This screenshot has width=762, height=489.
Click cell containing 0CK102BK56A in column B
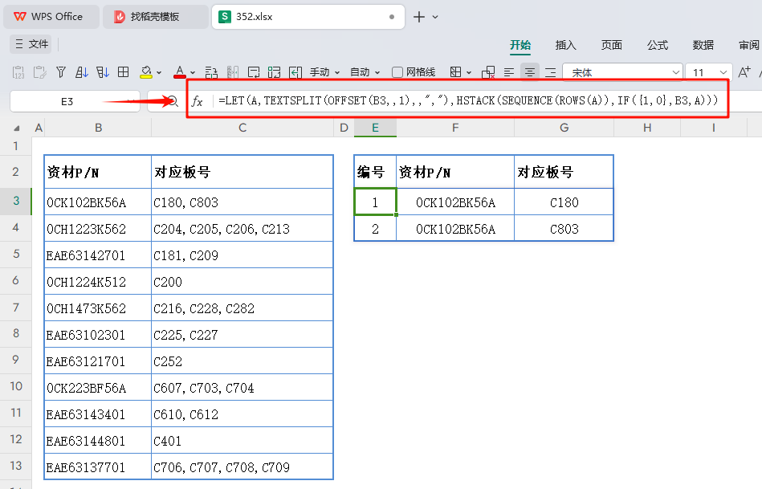98,202
